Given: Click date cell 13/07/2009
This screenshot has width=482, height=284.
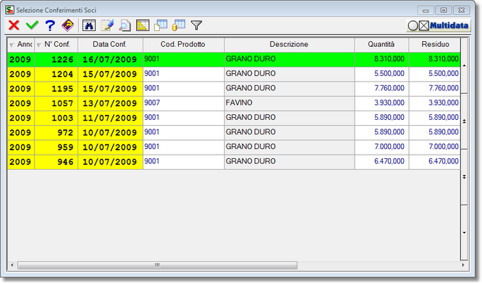Looking at the screenshot, I should [x=110, y=103].
